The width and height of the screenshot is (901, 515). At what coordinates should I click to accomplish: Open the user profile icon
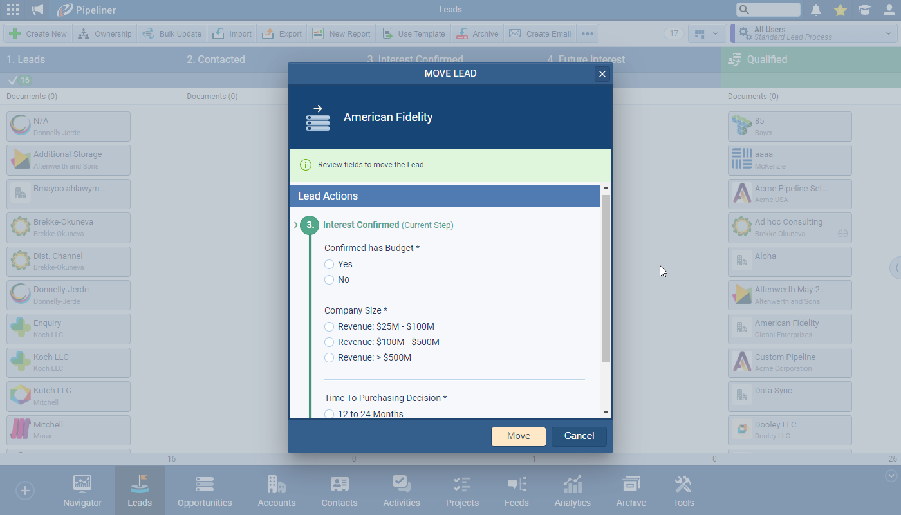[x=889, y=10]
